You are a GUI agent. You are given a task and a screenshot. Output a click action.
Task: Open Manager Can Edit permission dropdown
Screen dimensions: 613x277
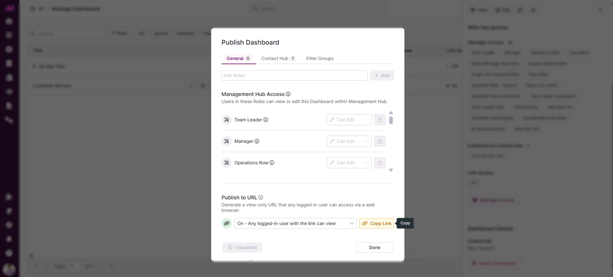coord(349,141)
